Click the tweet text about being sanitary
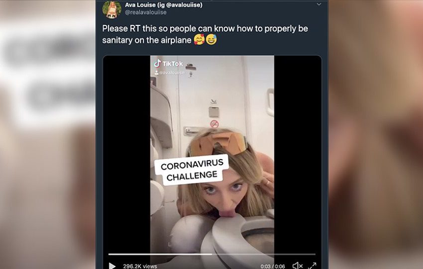This screenshot has height=269, width=423. pyautogui.click(x=205, y=34)
